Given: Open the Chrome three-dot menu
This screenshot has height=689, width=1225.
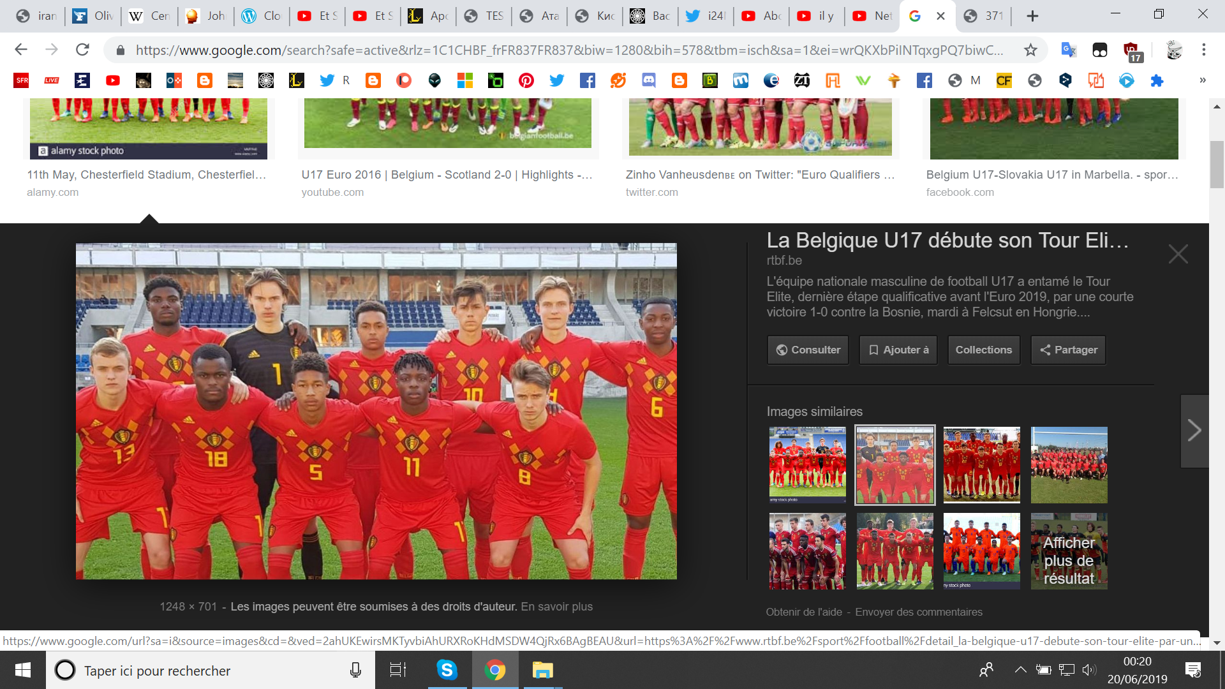Looking at the screenshot, I should pyautogui.click(x=1204, y=50).
